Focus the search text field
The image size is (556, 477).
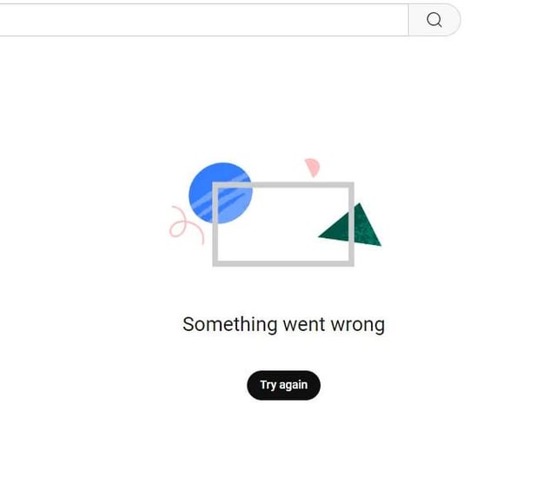coord(200,20)
